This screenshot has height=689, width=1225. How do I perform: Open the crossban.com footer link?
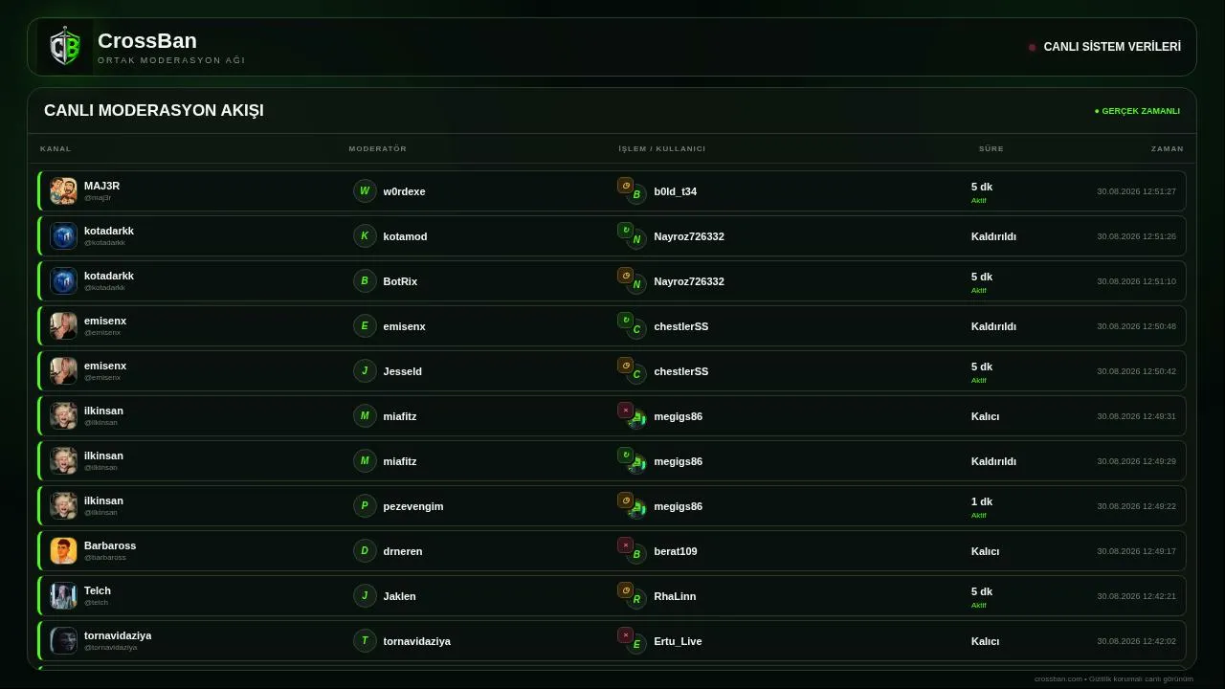click(1058, 678)
